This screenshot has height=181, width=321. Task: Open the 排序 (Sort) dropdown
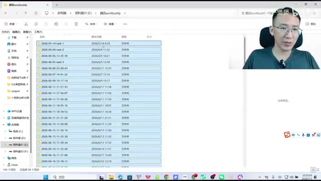(91, 24)
